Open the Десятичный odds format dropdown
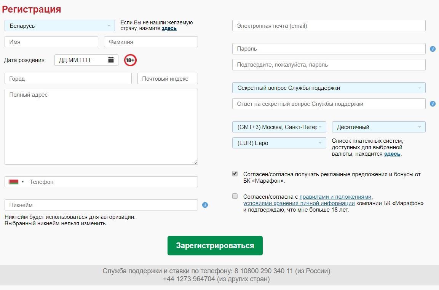The width and height of the screenshot is (439, 290). 378,127
